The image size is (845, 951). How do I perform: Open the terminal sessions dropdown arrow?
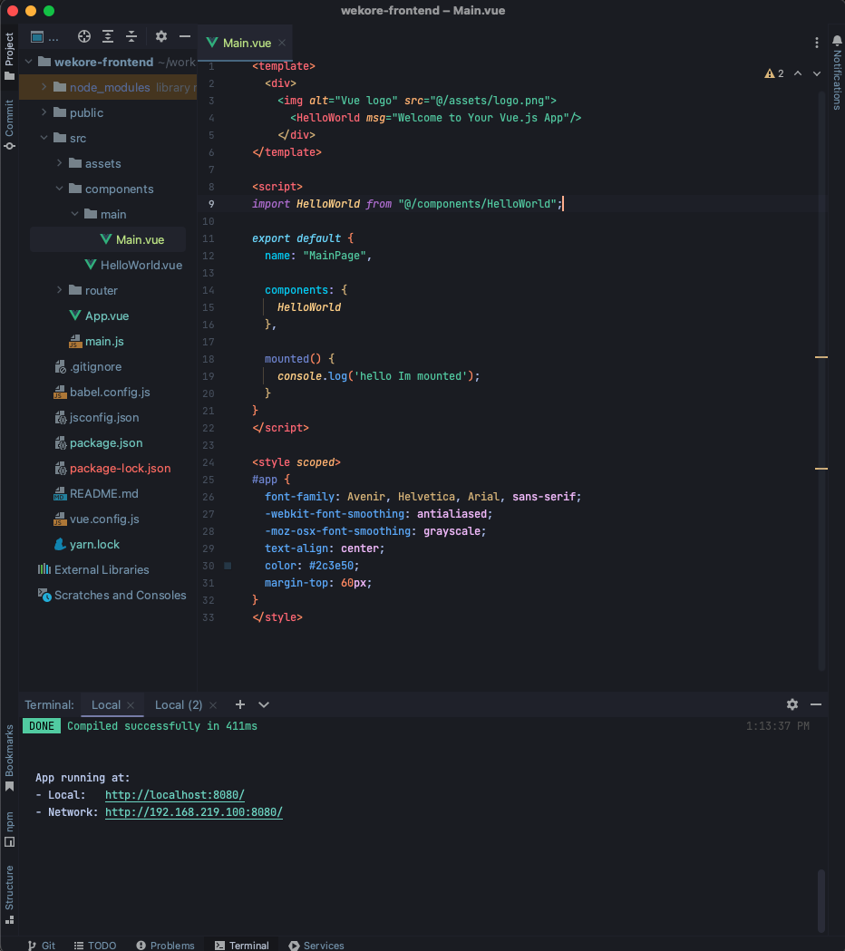[263, 704]
